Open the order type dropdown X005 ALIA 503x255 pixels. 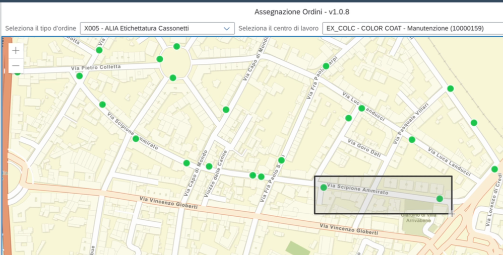point(157,29)
